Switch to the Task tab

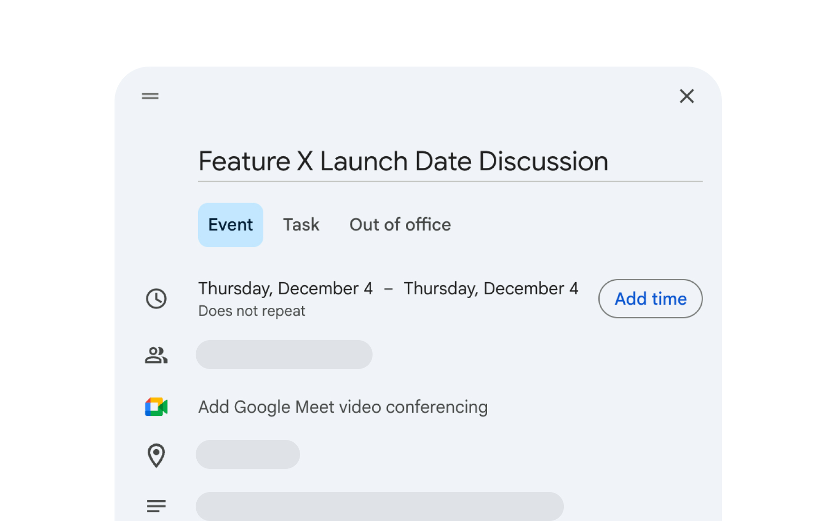click(301, 224)
